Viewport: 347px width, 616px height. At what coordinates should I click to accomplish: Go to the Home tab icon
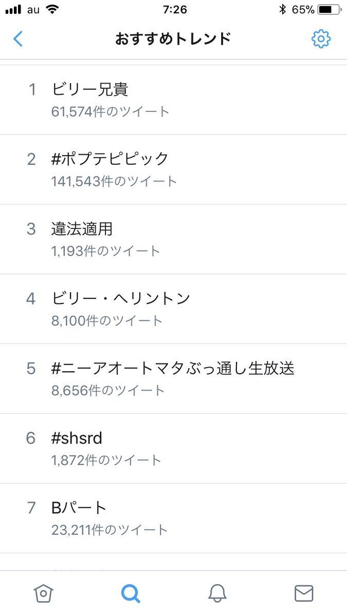(43, 593)
